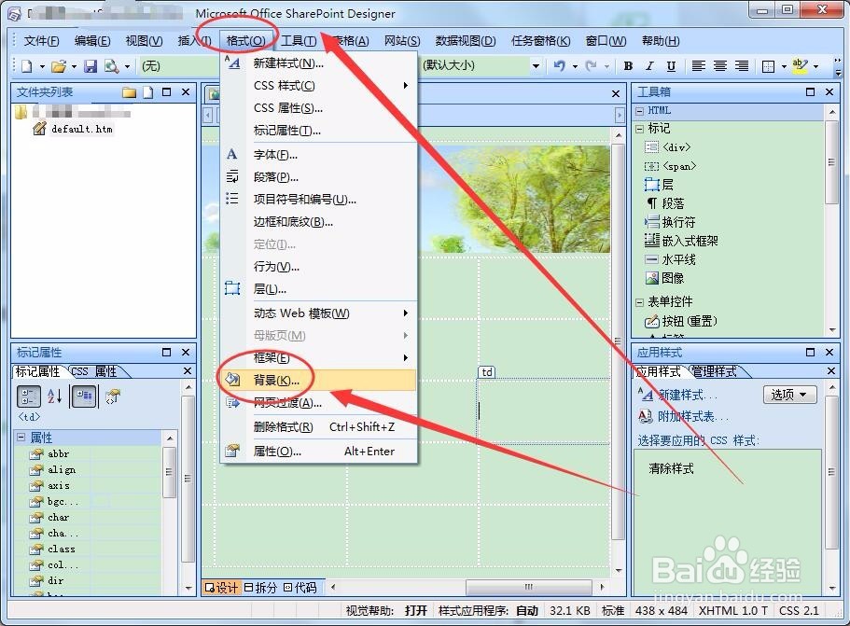Viewport: 850px width, 626px height.
Task: Click the Redo toolbar icon
Action: coord(591,66)
